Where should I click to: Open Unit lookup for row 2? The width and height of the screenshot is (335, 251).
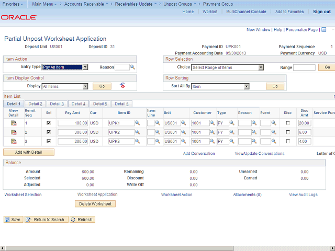(x=184, y=132)
